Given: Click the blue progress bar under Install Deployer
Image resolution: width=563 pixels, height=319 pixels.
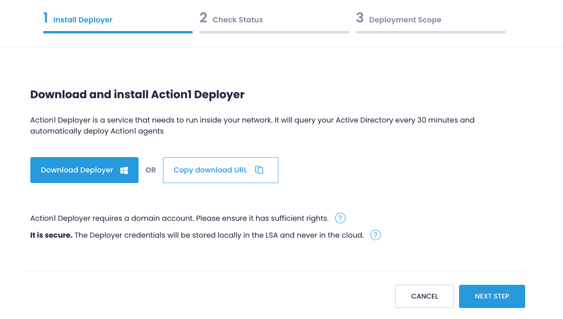Looking at the screenshot, I should [x=117, y=33].
